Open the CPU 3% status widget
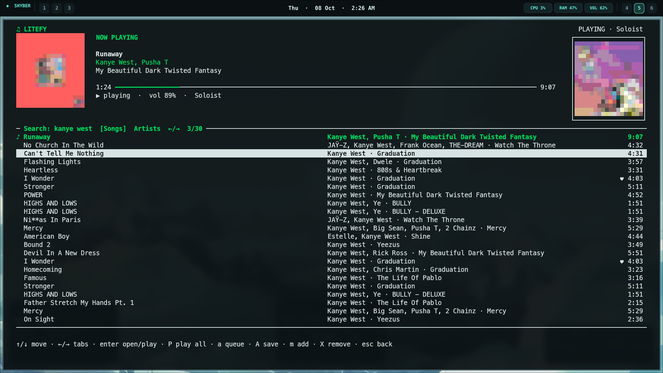Image resolution: width=663 pixels, height=373 pixels. click(x=538, y=8)
